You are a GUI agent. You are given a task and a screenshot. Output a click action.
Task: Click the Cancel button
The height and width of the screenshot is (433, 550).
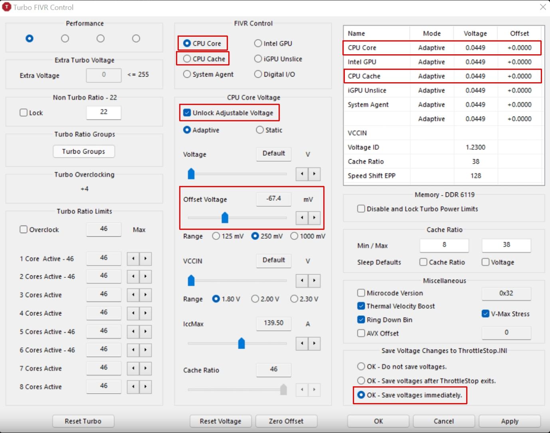pyautogui.click(x=444, y=421)
